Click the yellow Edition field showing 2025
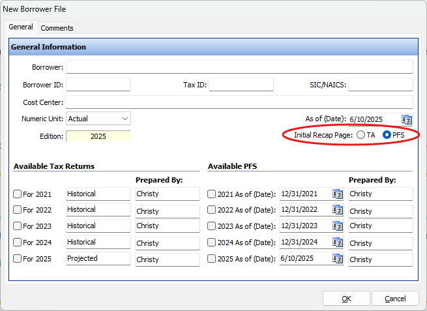The width and height of the screenshot is (427, 311). pos(98,136)
